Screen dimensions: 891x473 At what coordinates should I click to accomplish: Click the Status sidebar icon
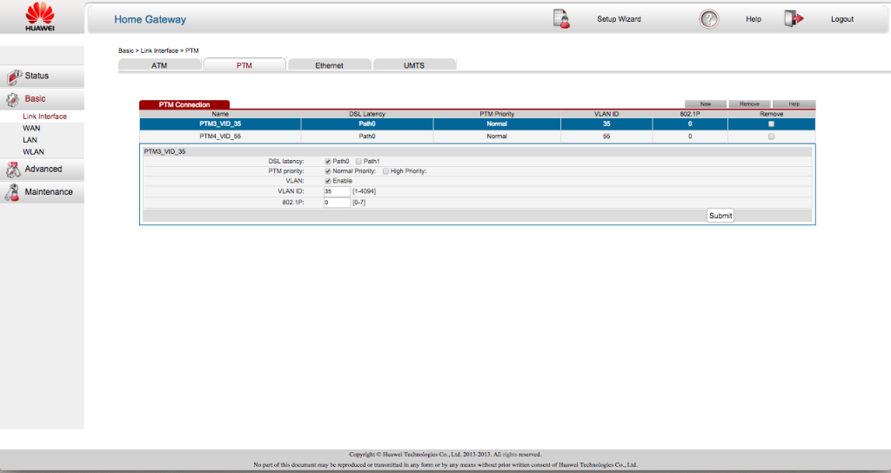(15, 77)
